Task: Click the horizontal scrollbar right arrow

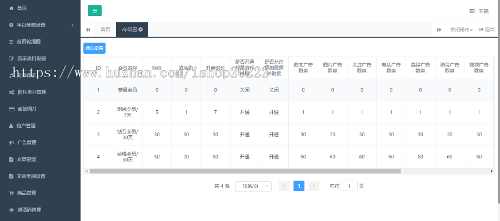Action: [x=492, y=171]
